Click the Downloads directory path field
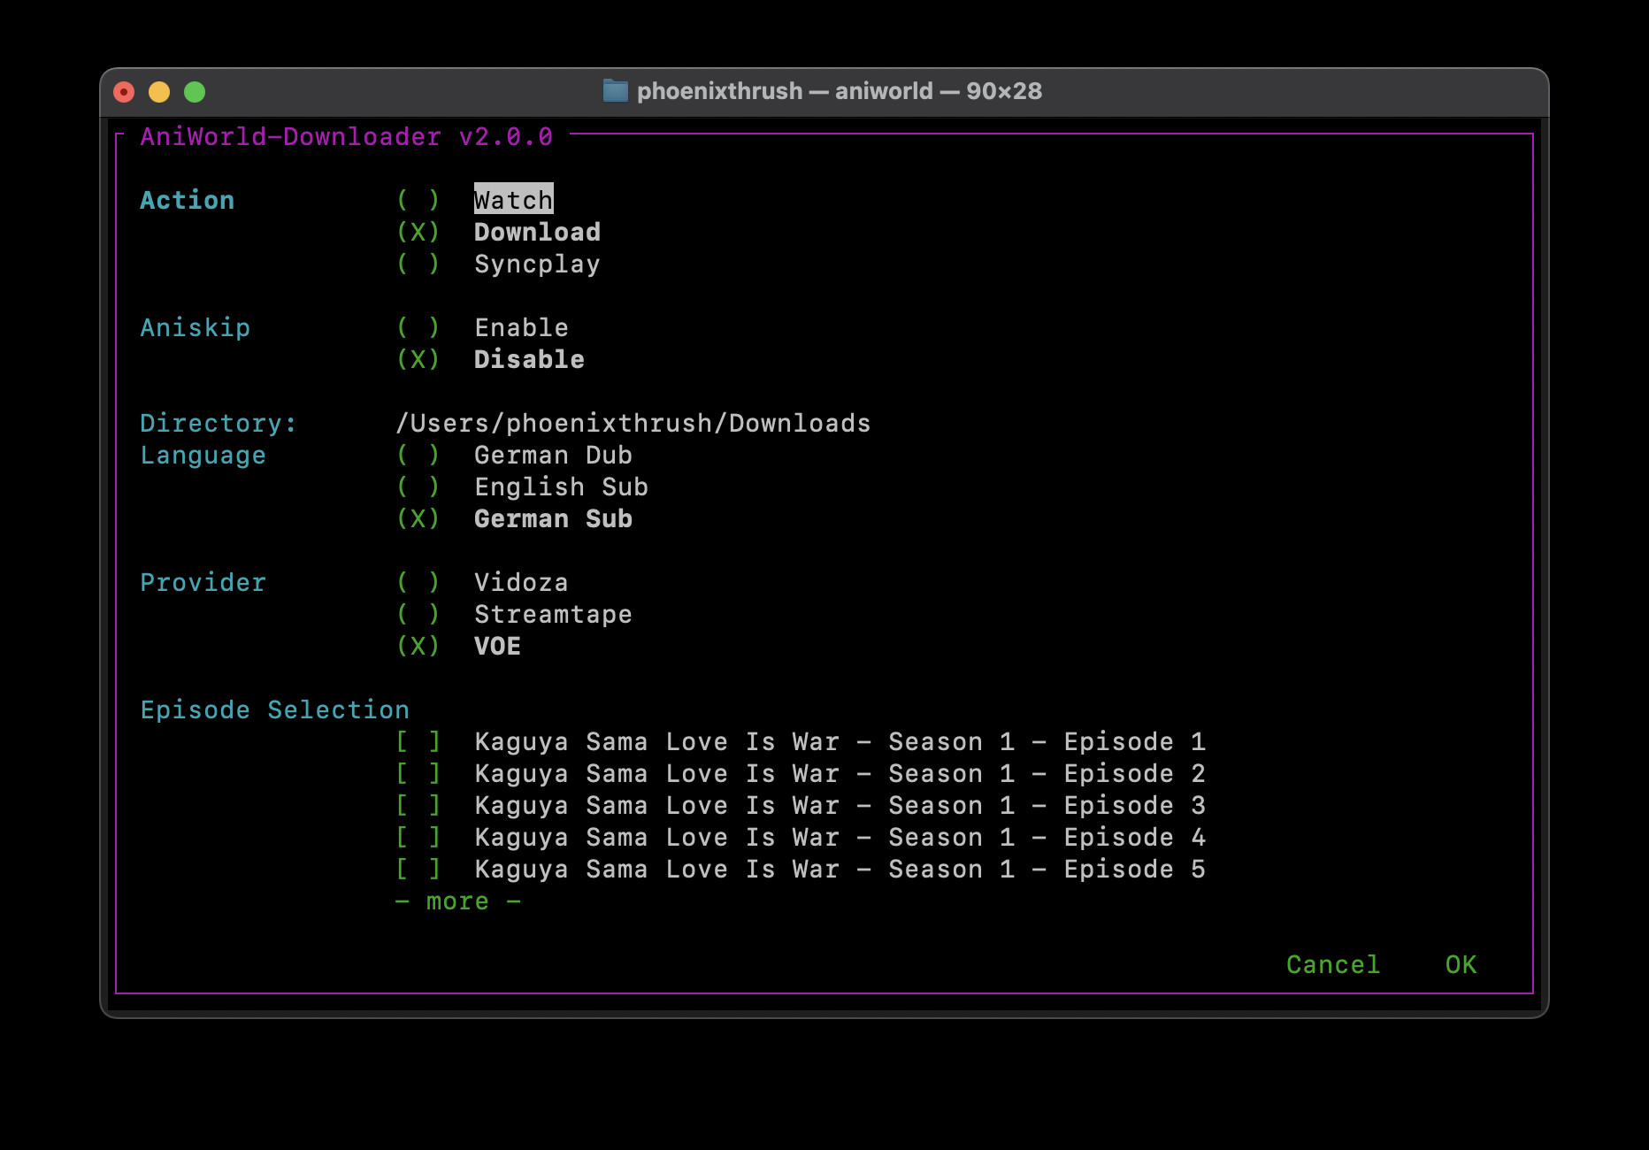The width and height of the screenshot is (1649, 1150). pos(633,424)
